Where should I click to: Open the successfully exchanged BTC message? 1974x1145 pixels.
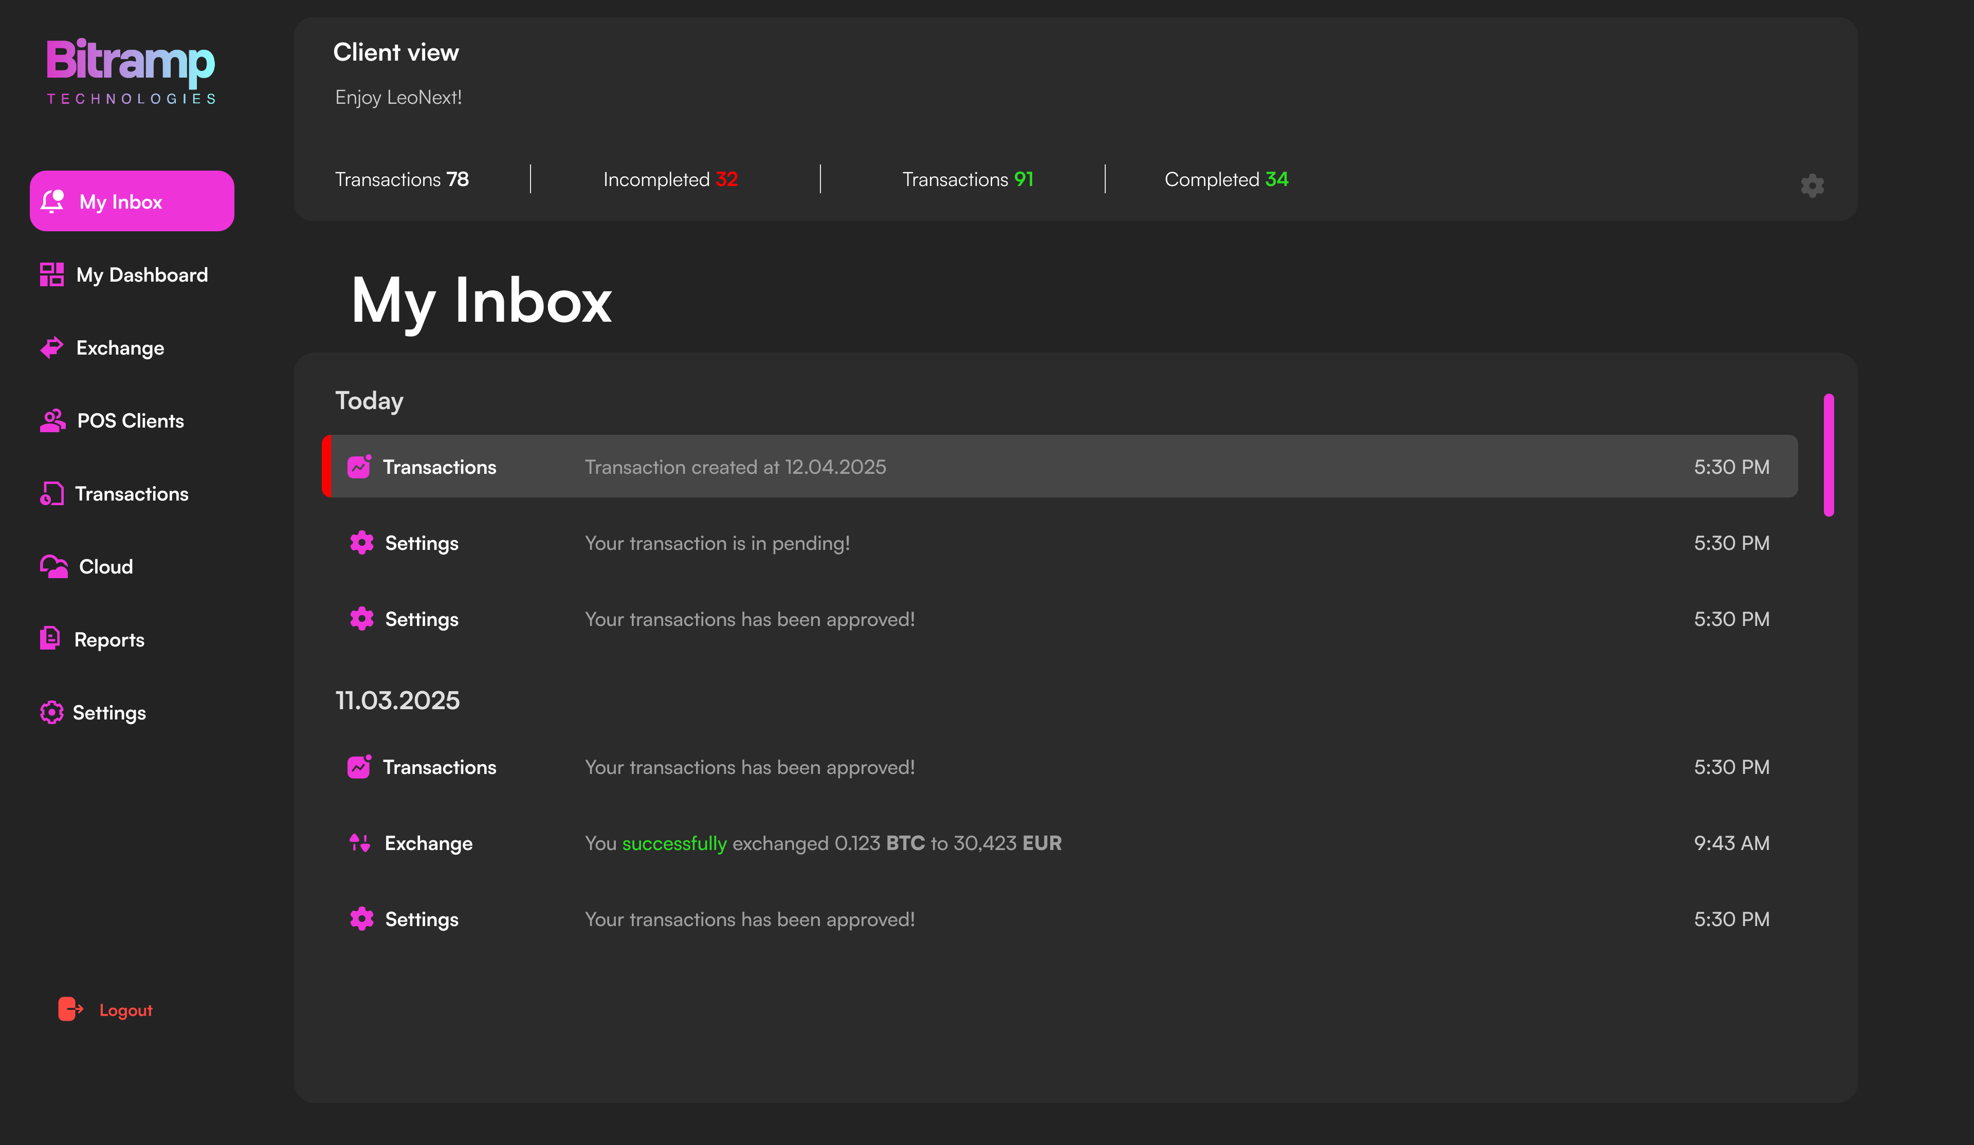click(x=822, y=843)
